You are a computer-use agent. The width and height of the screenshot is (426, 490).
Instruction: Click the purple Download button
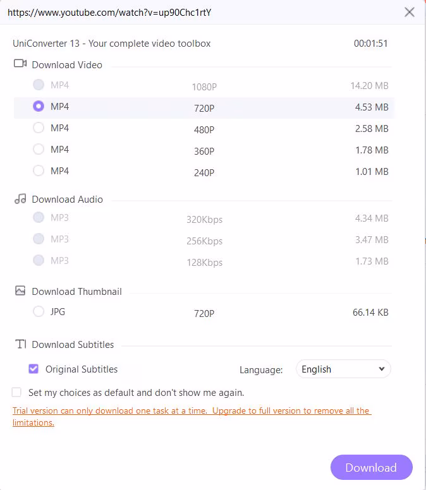371,468
